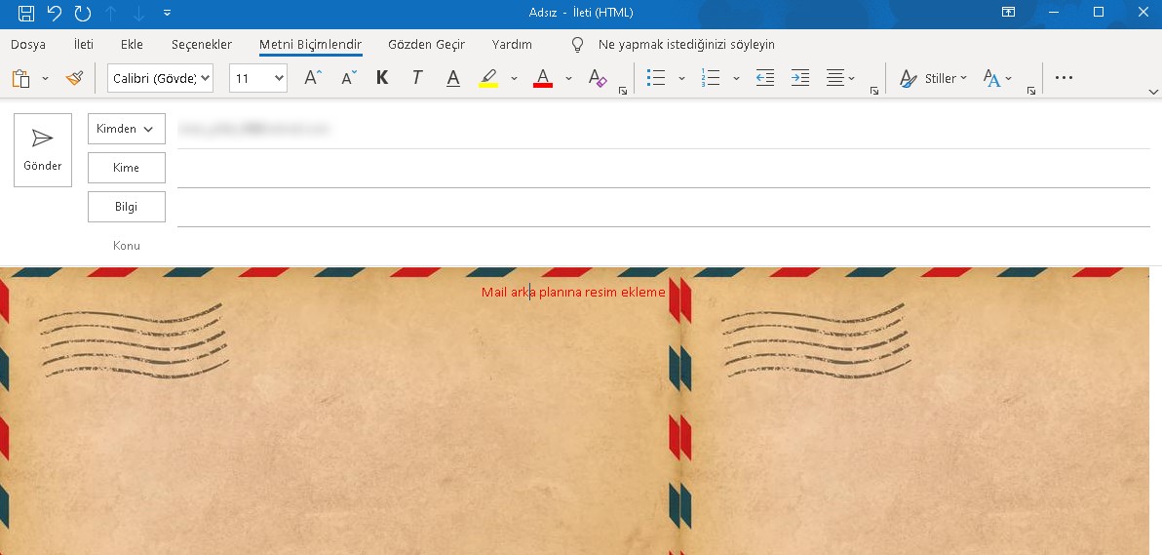The image size is (1162, 555).
Task: Expand the Kimden sender dropdown
Action: click(x=127, y=129)
